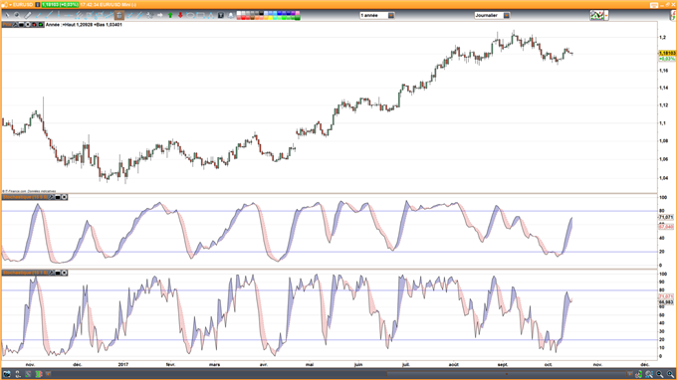Pick the bright red color swatch

click(243, 18)
